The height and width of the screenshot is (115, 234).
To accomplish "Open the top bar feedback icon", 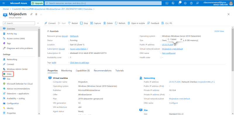I will [x=197, y=3].
